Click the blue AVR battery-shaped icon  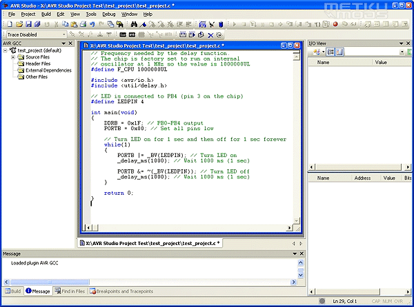pos(221,24)
